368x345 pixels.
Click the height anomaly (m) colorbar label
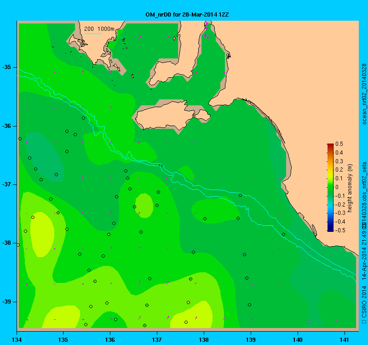click(350, 189)
